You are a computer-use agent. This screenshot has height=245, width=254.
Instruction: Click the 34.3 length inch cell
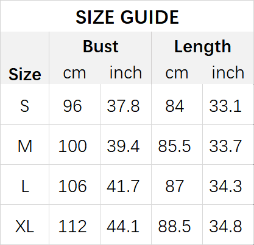[x=225, y=186]
